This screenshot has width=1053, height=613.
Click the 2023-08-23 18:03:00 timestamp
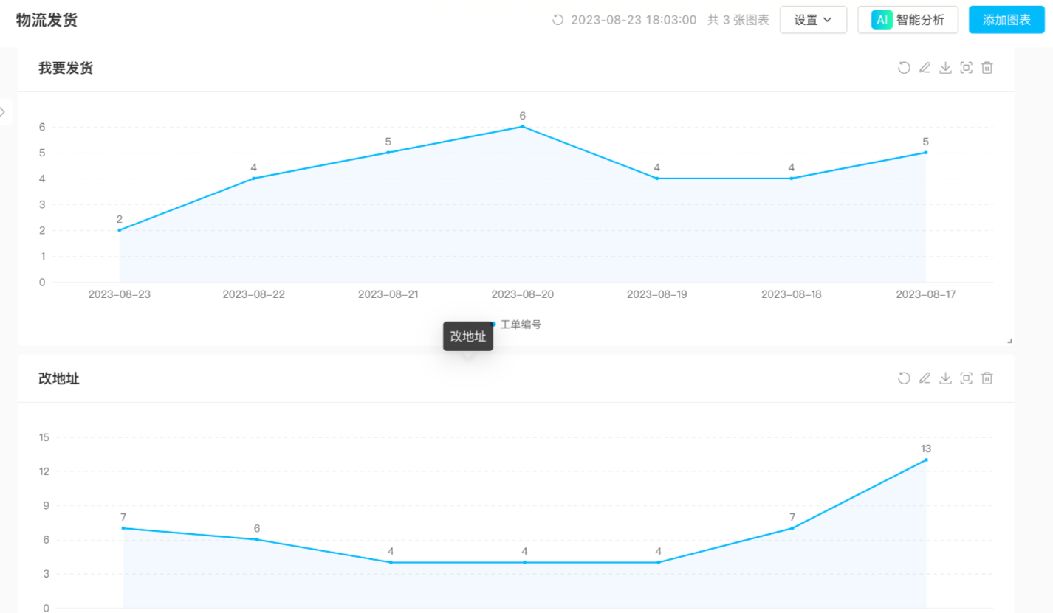pyautogui.click(x=634, y=20)
